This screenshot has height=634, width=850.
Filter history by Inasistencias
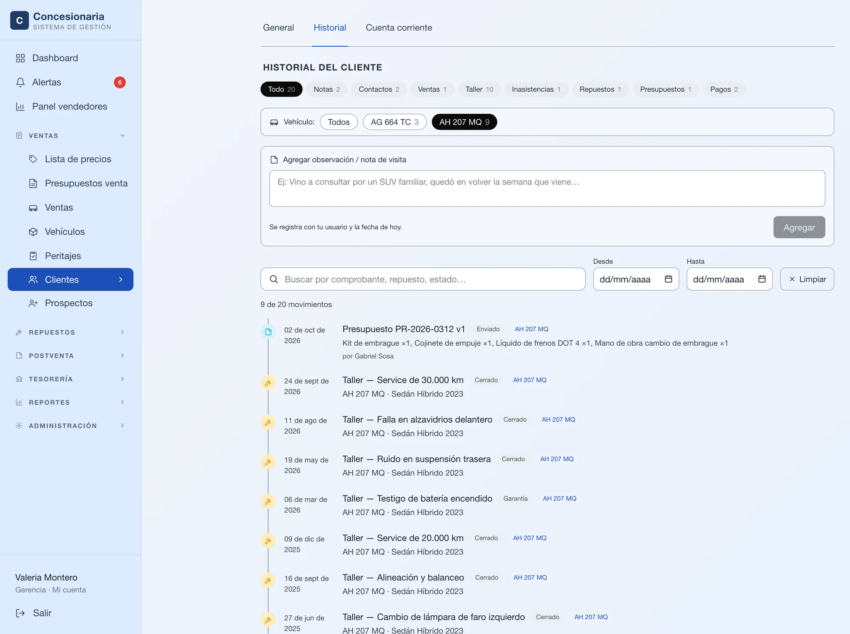pyautogui.click(x=536, y=89)
